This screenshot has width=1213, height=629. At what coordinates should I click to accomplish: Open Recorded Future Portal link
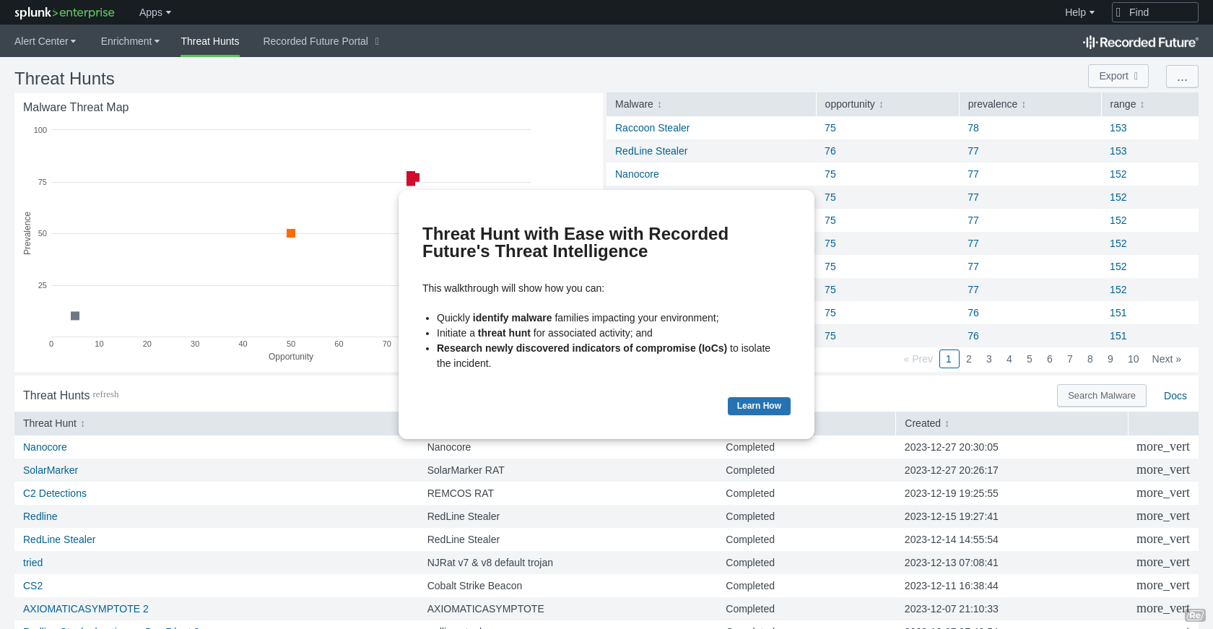[321, 41]
